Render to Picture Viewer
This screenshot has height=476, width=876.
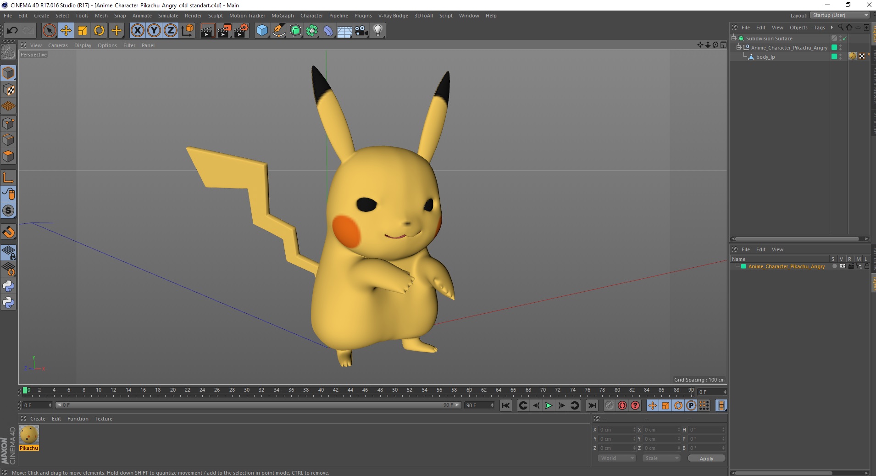[224, 31]
